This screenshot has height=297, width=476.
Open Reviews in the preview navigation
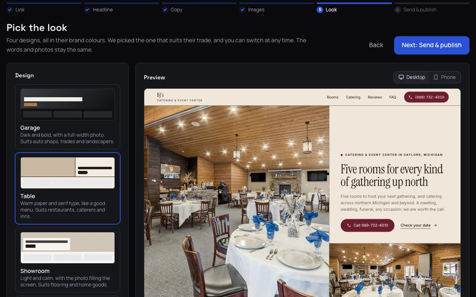[x=375, y=97]
